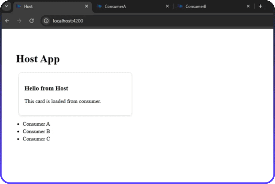Click the browser Back arrow icon

coord(7,21)
